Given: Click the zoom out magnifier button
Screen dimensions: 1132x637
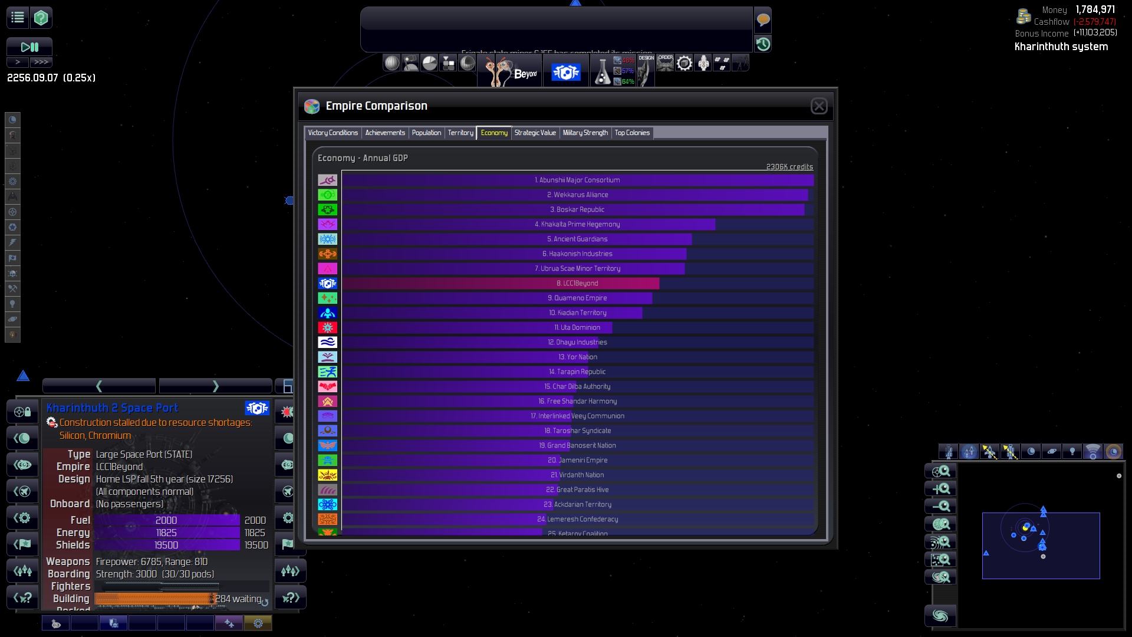Looking at the screenshot, I should [x=941, y=507].
